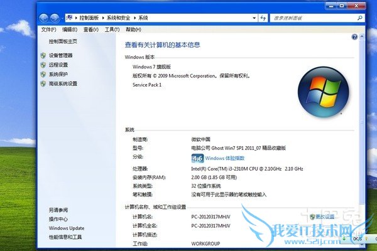The height and width of the screenshot is (251, 377).
Task: Click the WORKGROUP workgroup value
Action: (x=205, y=243)
